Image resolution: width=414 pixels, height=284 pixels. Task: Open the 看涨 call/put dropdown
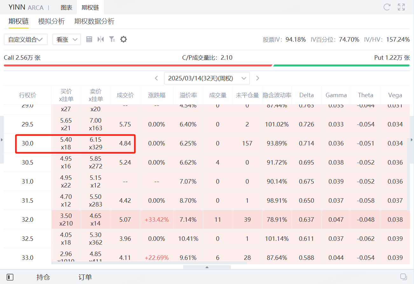[67, 39]
